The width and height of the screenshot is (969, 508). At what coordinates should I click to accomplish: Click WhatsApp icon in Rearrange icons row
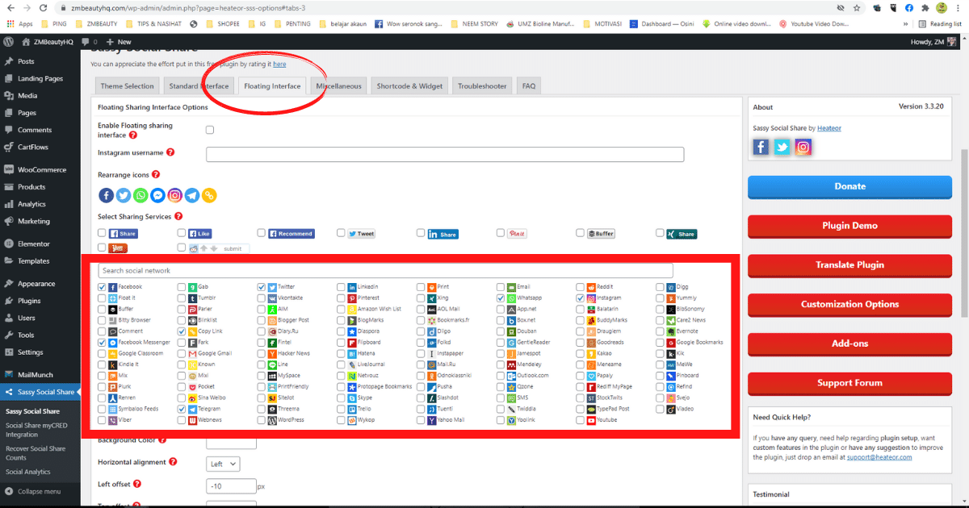pos(141,195)
